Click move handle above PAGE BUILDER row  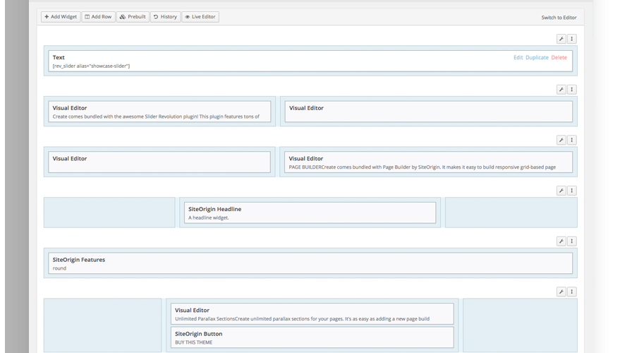click(x=572, y=140)
